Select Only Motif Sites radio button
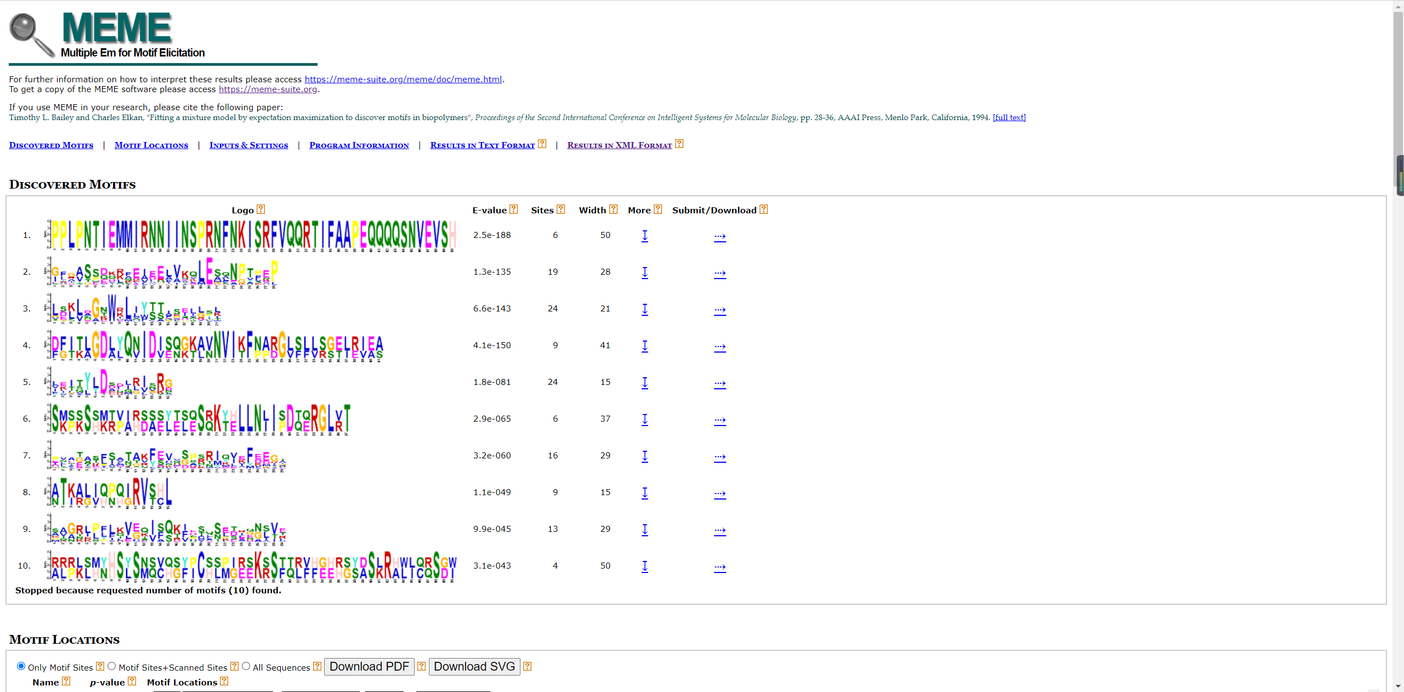The height and width of the screenshot is (692, 1404). pyautogui.click(x=21, y=666)
